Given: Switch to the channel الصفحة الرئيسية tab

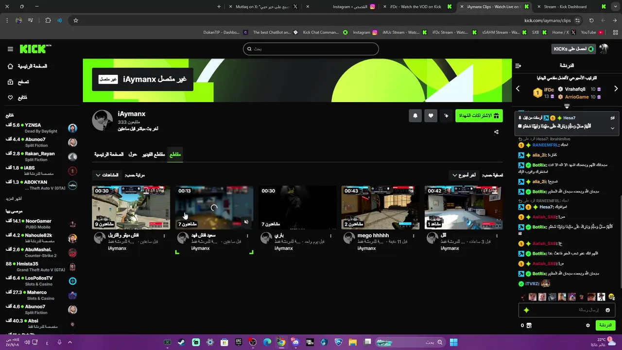Looking at the screenshot, I should point(109,154).
